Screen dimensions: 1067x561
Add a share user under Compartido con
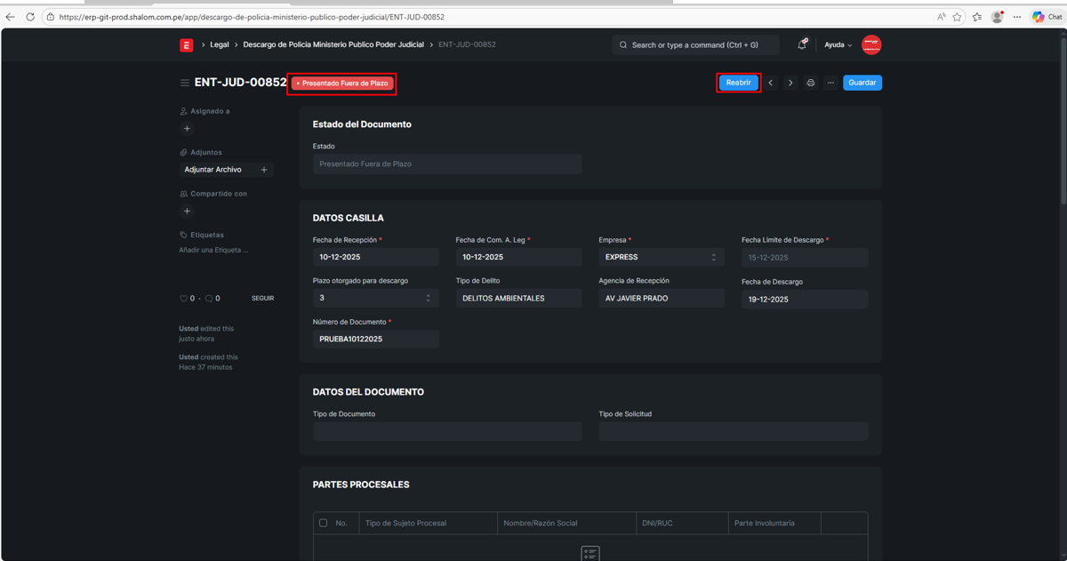tap(187, 212)
